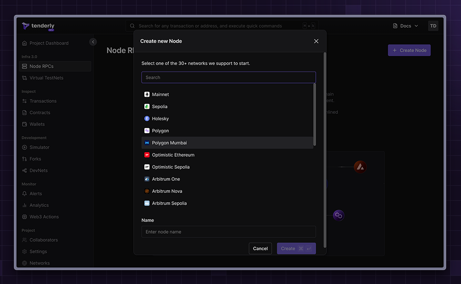Click the network Search field
461x284 pixels.
pyautogui.click(x=229, y=77)
